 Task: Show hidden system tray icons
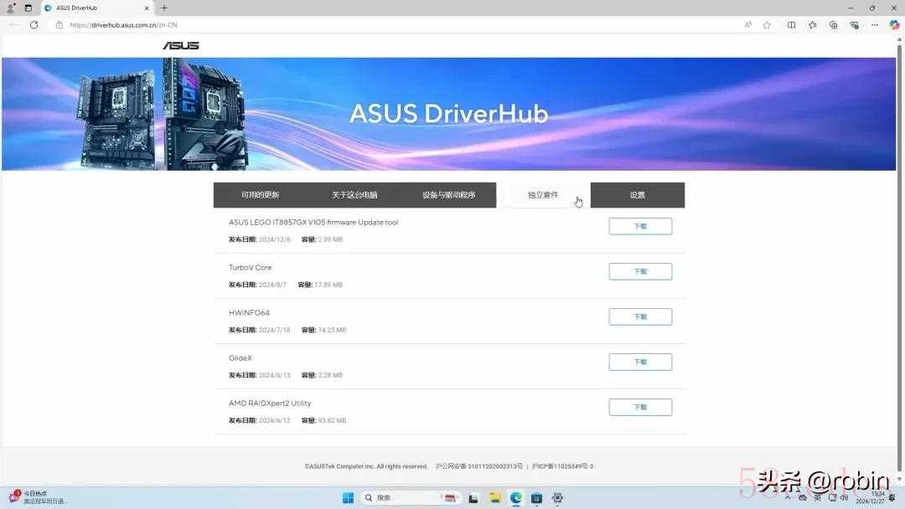[787, 497]
